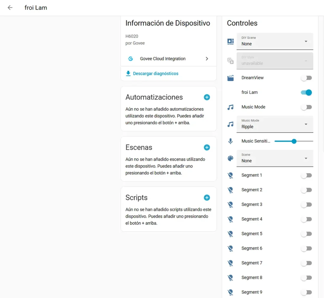The width and height of the screenshot is (324, 298).
Task: Click the Music Sensitivity slider
Action: [x=294, y=141]
